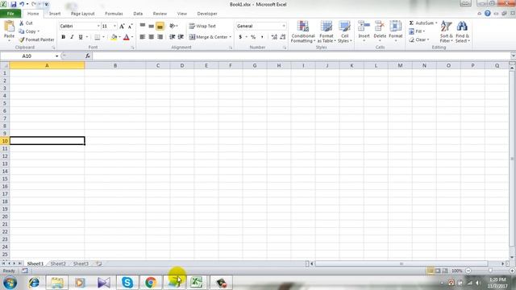Increase font size with Grow Font
Screen dimensions: 516x290
(x=122, y=26)
